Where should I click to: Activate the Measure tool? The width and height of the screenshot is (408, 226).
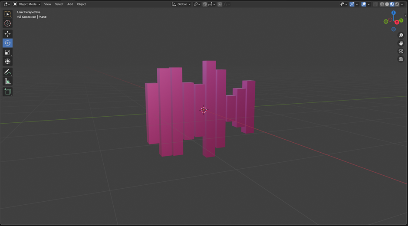[7, 81]
